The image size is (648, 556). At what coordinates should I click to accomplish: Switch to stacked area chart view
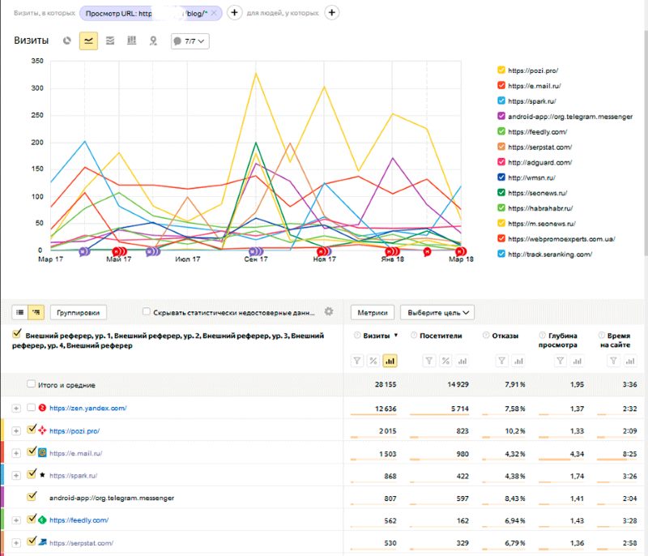click(110, 41)
